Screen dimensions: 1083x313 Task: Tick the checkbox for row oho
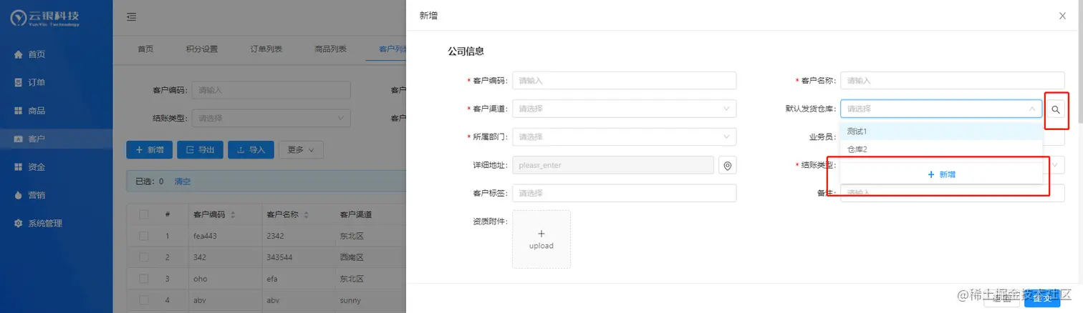pyautogui.click(x=144, y=279)
